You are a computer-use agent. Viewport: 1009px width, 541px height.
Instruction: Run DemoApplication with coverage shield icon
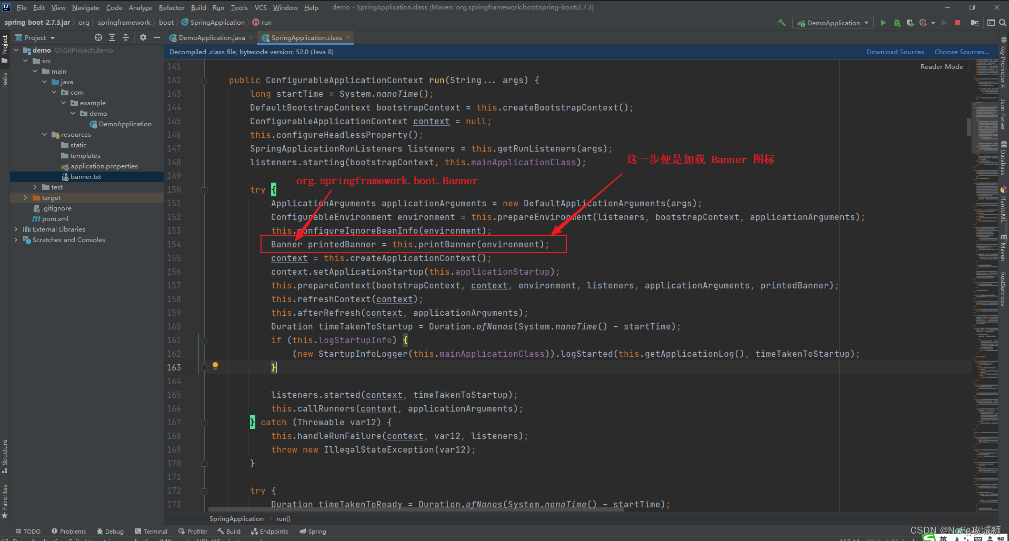[x=910, y=23]
